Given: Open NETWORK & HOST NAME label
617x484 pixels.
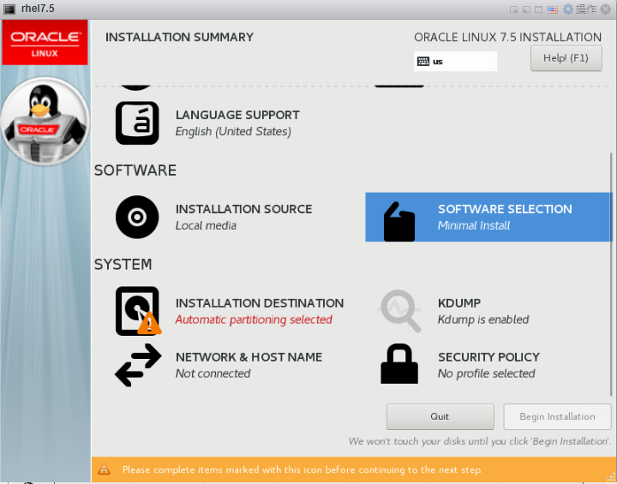Looking at the screenshot, I should (x=249, y=357).
